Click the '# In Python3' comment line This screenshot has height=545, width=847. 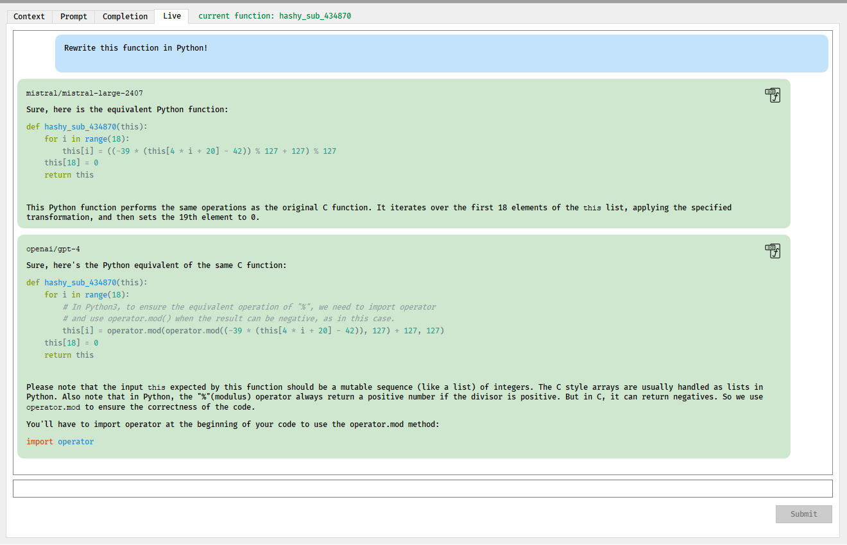coord(249,307)
